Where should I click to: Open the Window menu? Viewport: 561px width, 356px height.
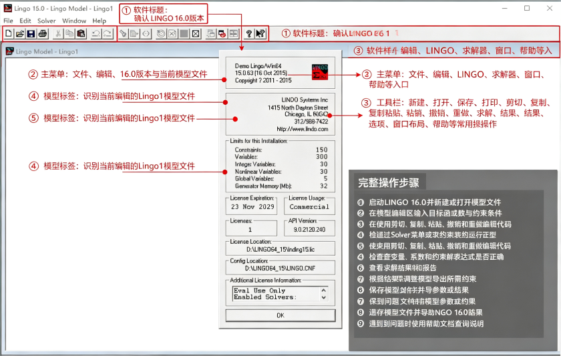coord(74,21)
